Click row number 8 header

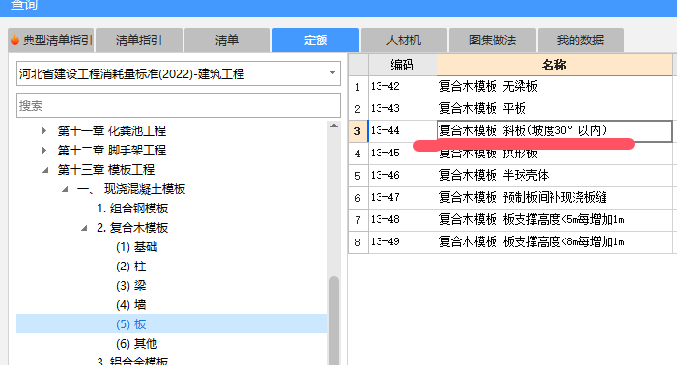pos(358,241)
